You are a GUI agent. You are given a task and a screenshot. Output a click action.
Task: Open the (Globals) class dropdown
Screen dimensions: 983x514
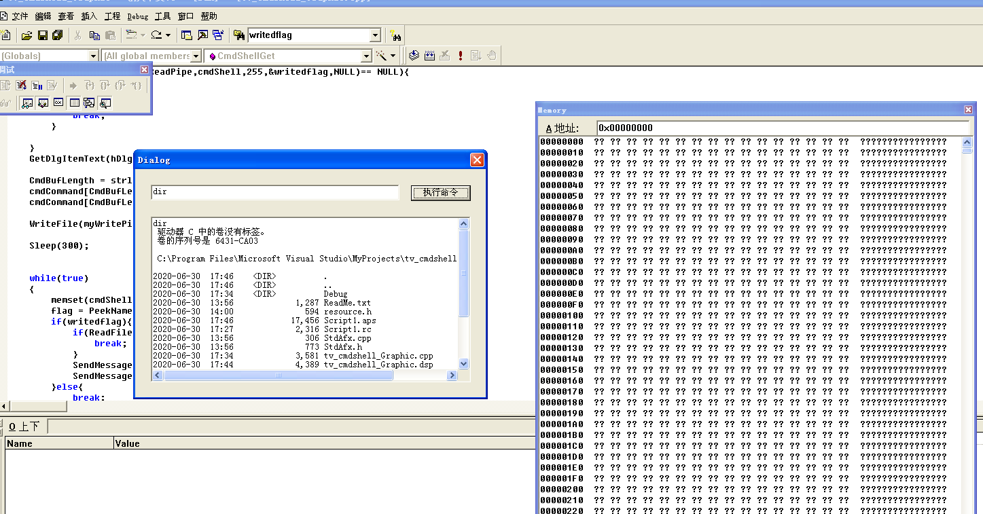[93, 56]
